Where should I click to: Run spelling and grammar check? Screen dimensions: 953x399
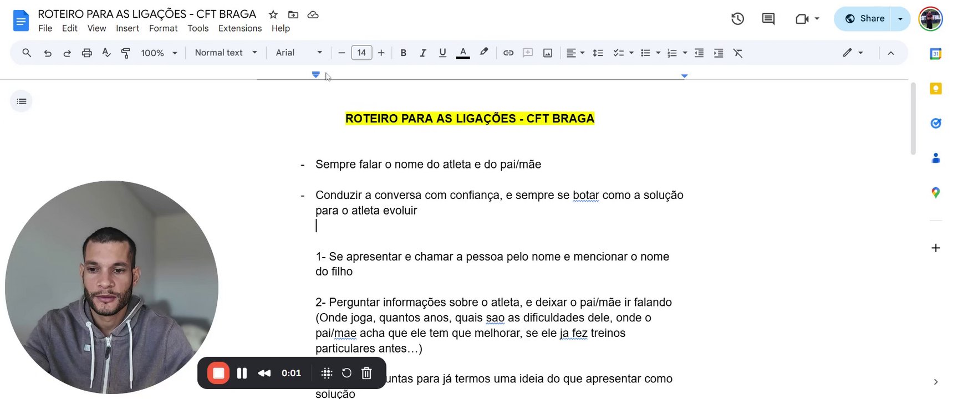click(x=106, y=53)
